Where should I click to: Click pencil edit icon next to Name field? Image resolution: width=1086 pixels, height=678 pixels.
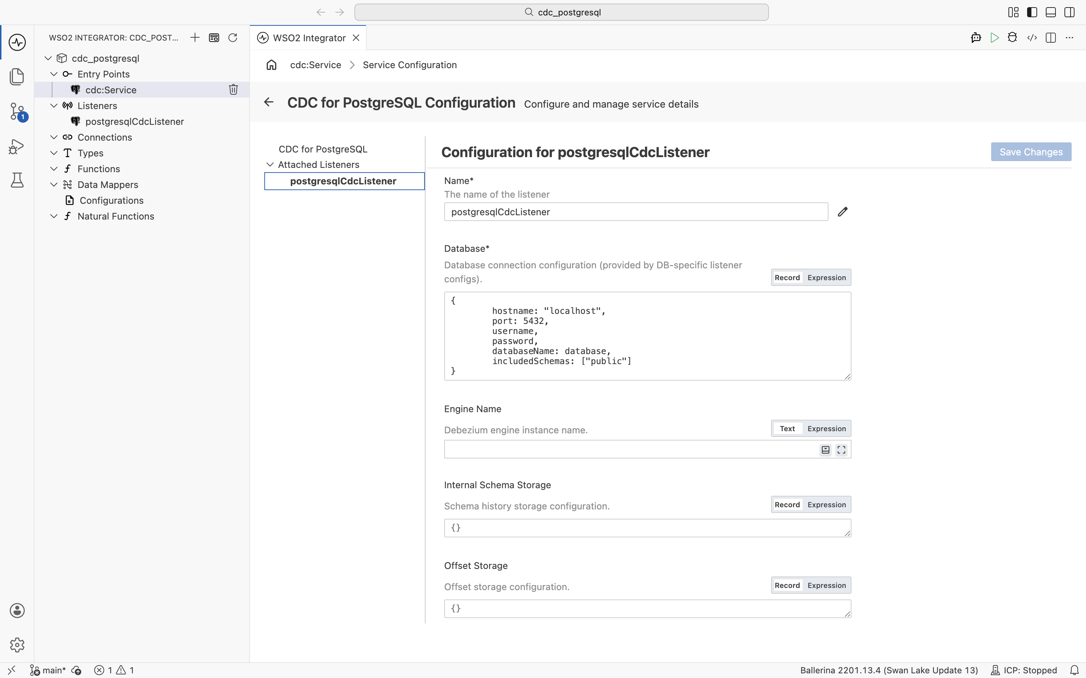tap(843, 212)
